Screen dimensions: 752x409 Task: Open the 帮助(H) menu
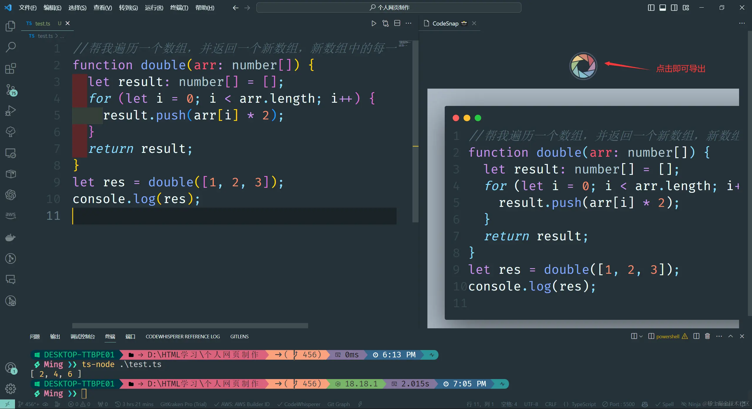(205, 8)
